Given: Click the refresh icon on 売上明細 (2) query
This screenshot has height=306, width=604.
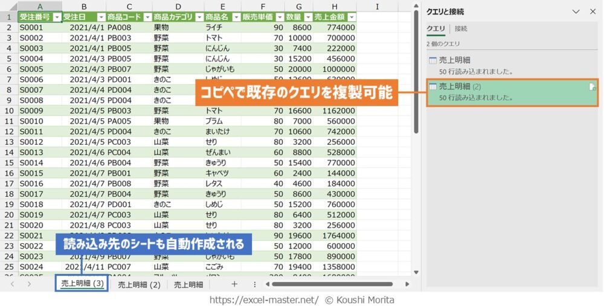Looking at the screenshot, I should 593,88.
